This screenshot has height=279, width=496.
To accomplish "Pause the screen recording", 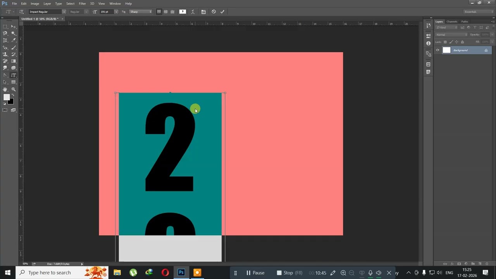I will coord(255,273).
